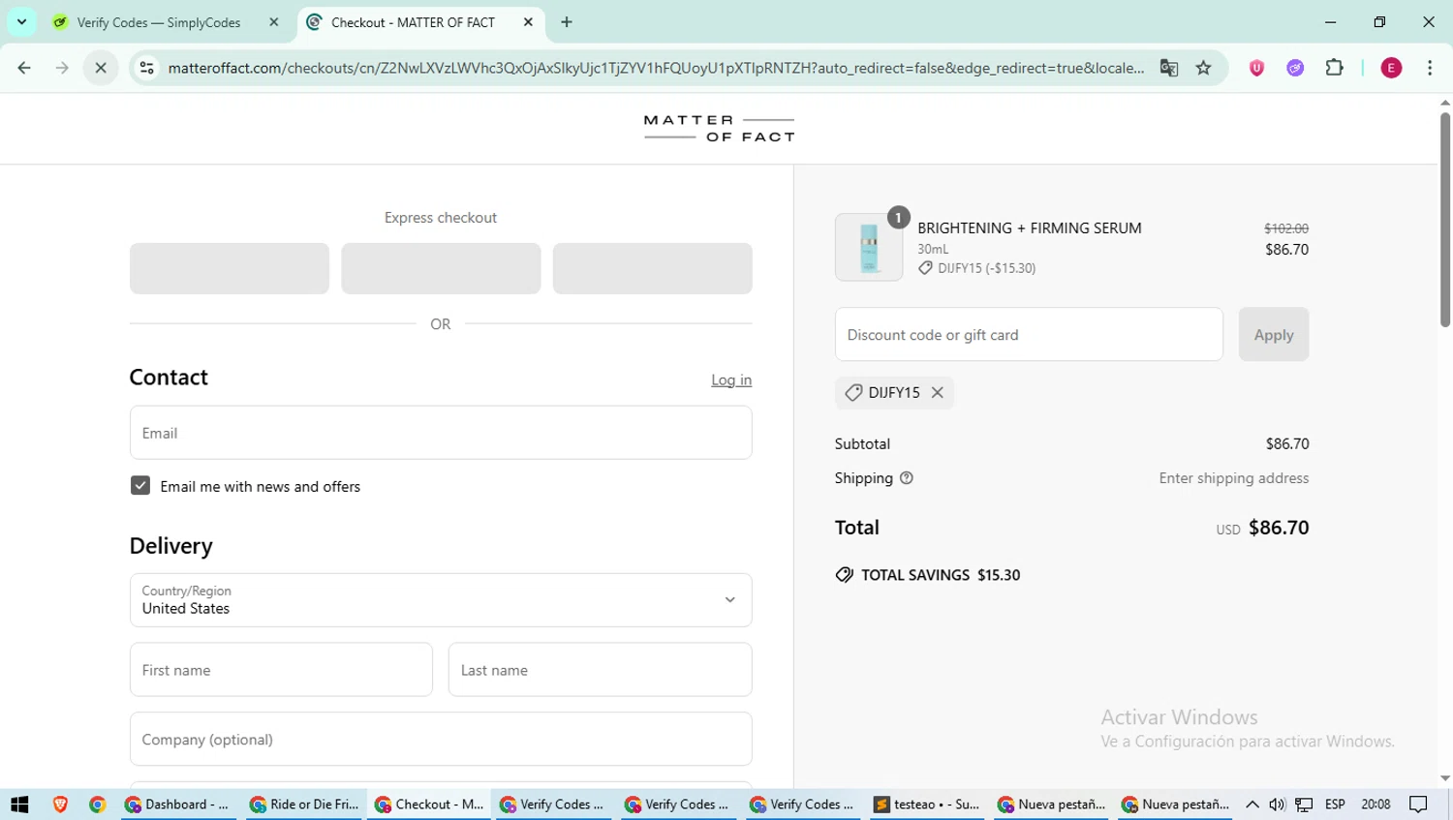Click the Enter shipping address text
The width and height of the screenshot is (1453, 820).
point(1234,477)
